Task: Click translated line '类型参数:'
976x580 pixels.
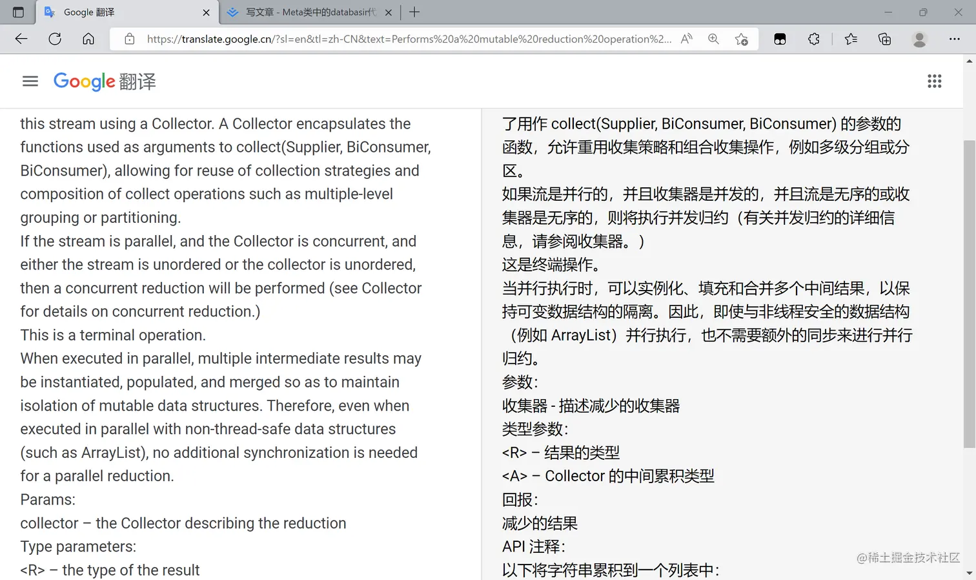Action: (x=535, y=429)
